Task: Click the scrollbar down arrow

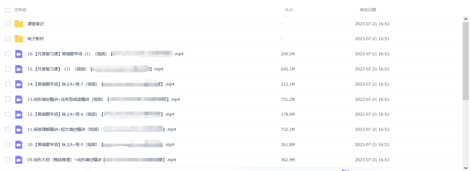Action: click(466, 168)
